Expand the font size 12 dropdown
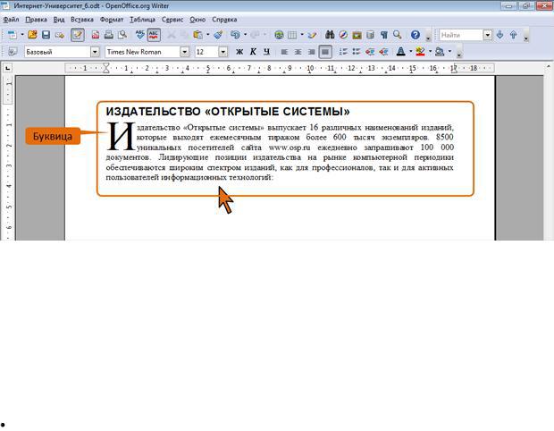Screen dimensions: 554x431 click(223, 52)
